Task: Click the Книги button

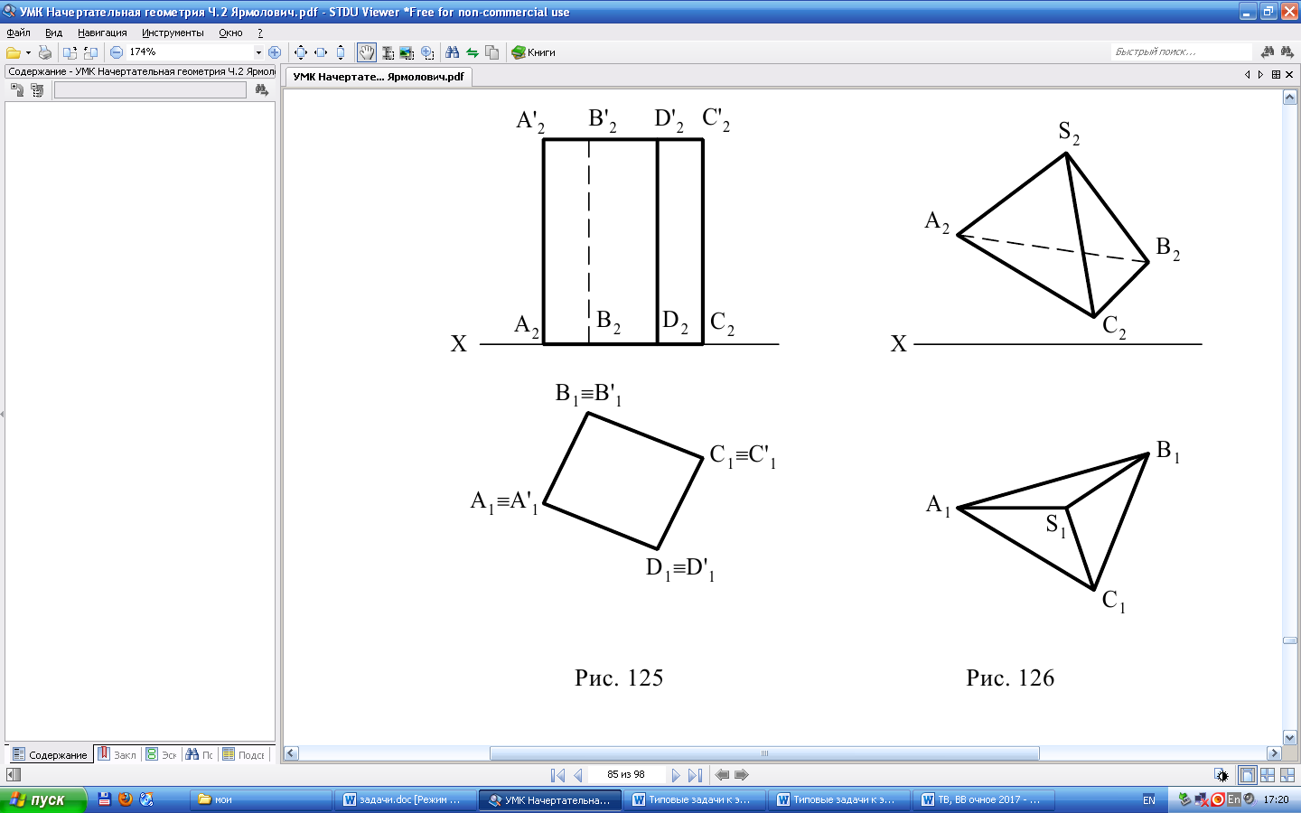Action: (x=533, y=52)
